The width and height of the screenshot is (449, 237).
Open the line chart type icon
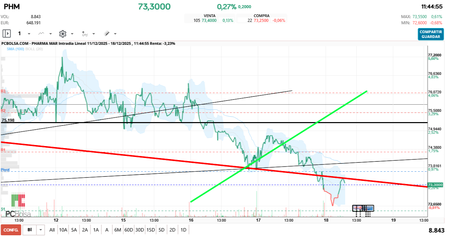41,34
